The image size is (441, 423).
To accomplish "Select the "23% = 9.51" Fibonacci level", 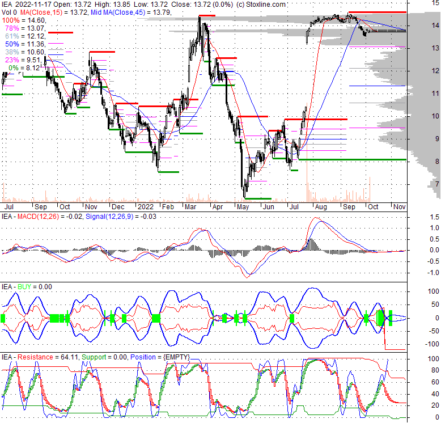I will click(x=24, y=60).
